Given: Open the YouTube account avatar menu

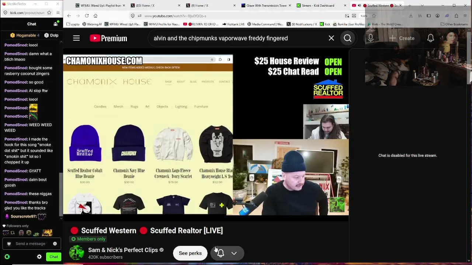Looking at the screenshot, I should 452,38.
